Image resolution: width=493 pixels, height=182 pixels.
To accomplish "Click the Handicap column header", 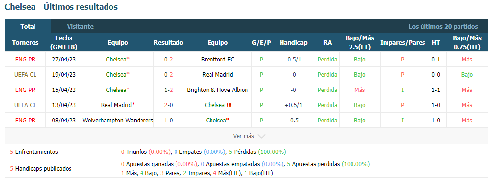I will click(293, 43).
